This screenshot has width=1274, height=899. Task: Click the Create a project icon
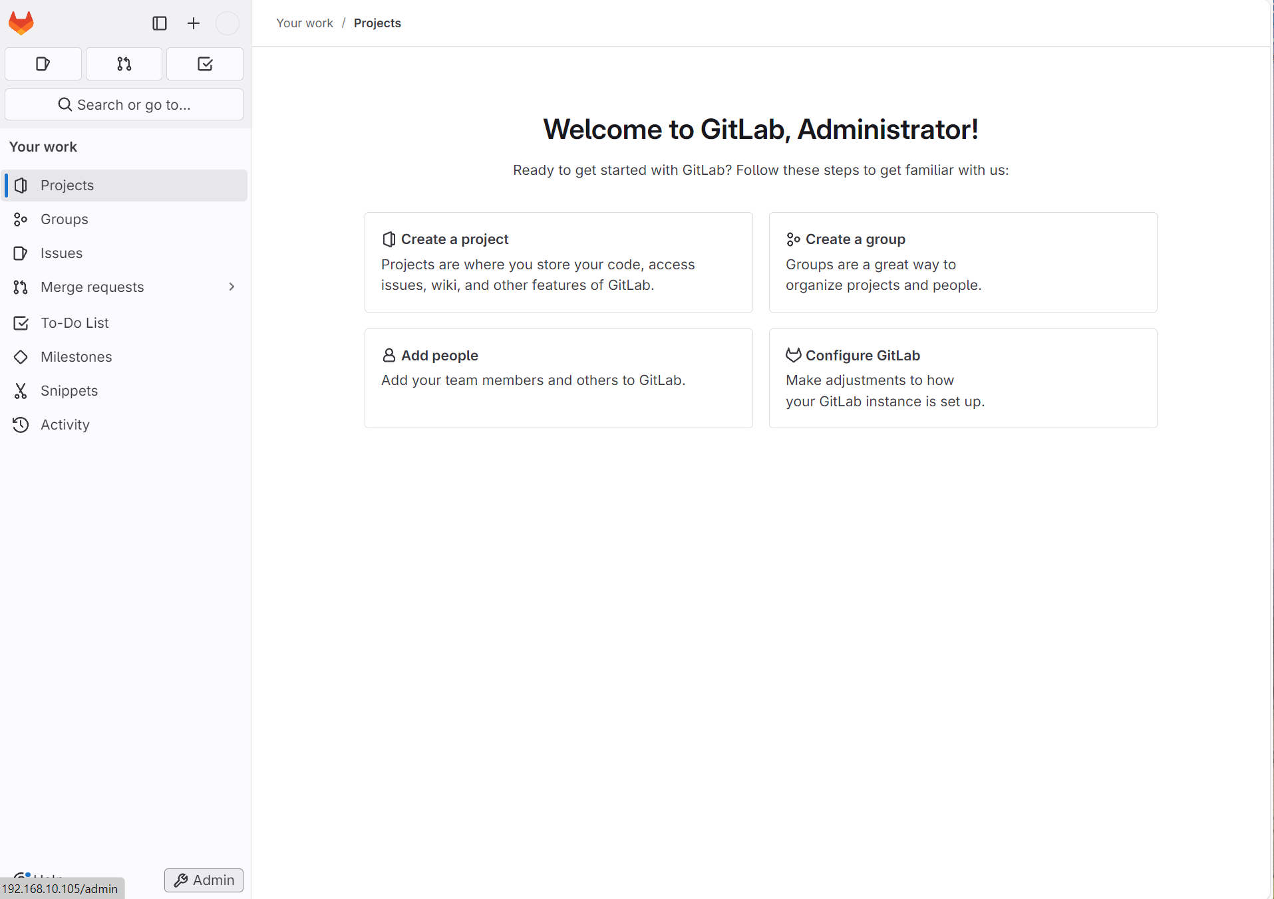coord(389,239)
